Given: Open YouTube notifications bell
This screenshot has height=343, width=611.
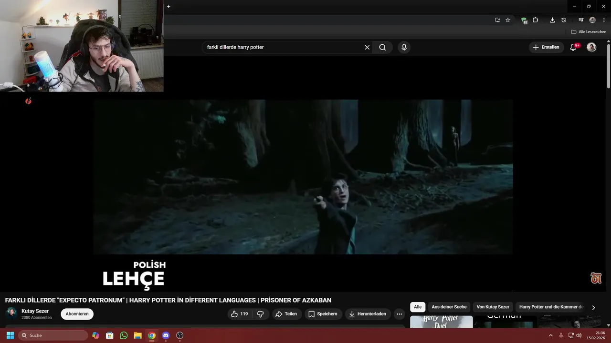Looking at the screenshot, I should (x=574, y=47).
